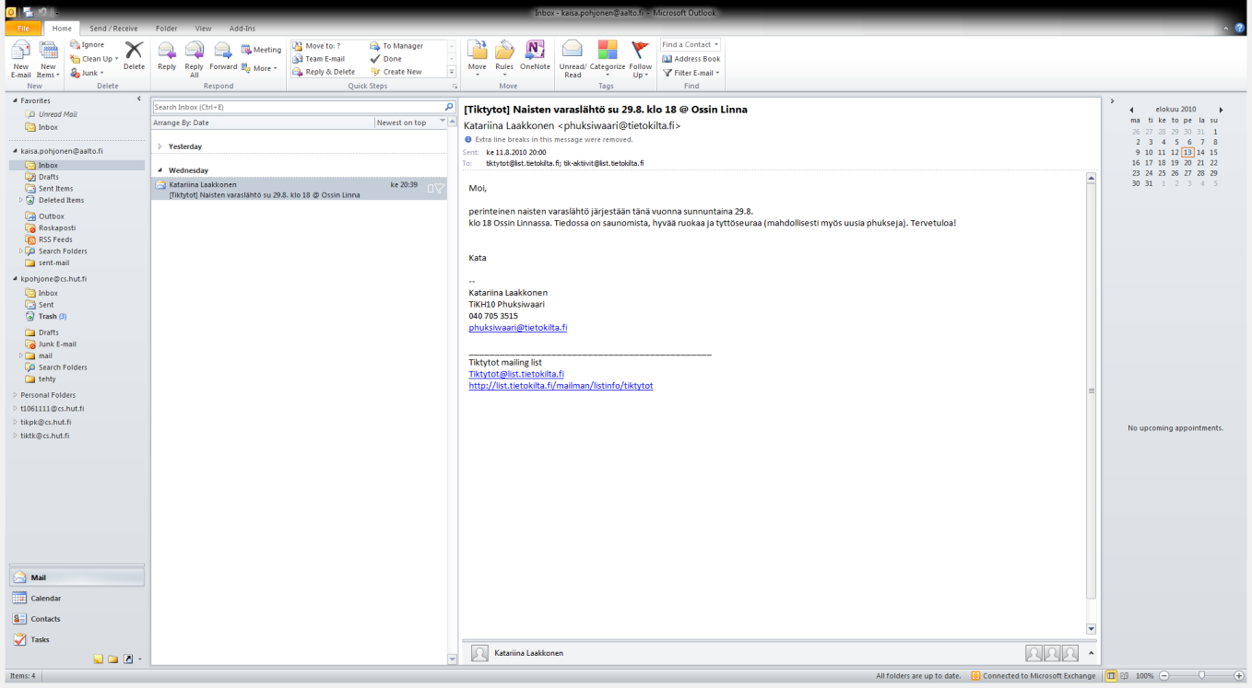
Task: Open the Move folder menu
Action: click(477, 59)
